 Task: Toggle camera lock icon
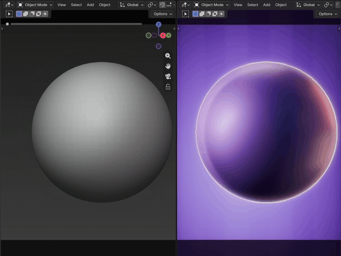click(167, 87)
